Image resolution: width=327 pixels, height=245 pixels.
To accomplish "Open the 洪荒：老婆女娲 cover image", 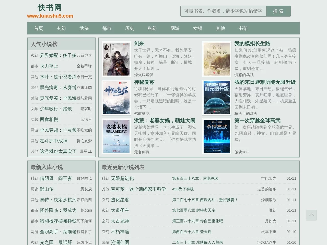I will pos(116,136).
